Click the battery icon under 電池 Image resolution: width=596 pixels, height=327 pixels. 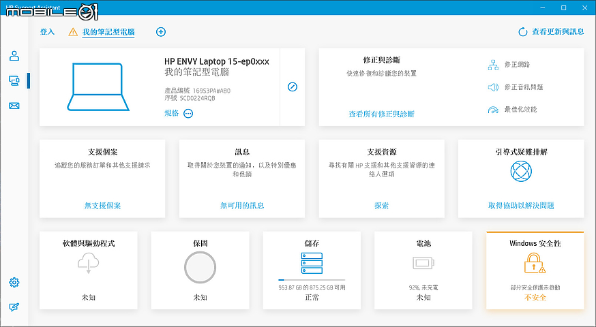(x=423, y=263)
